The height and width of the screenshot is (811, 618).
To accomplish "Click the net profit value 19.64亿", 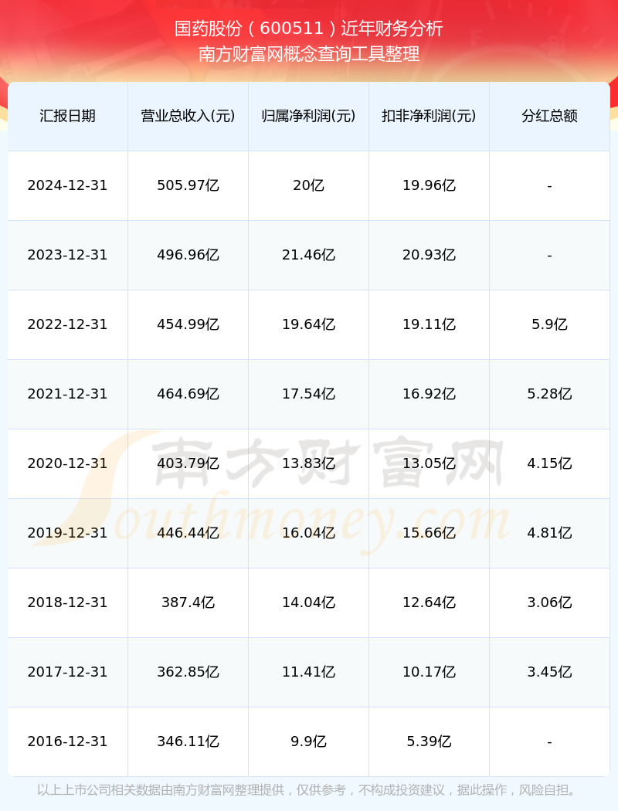I will pyautogui.click(x=309, y=324).
